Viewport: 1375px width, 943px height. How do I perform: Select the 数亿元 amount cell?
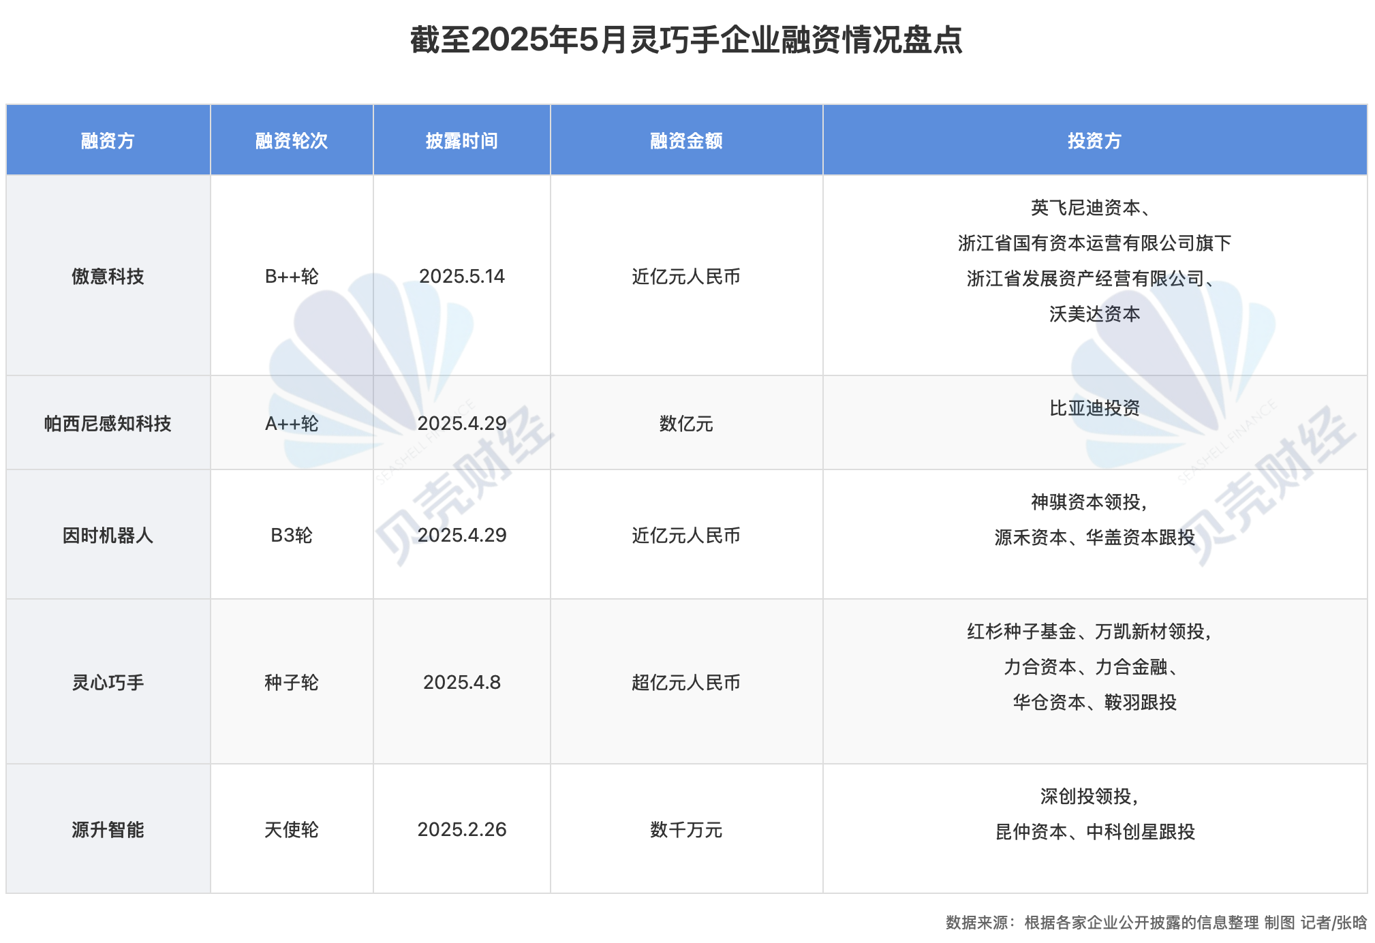coord(686,423)
